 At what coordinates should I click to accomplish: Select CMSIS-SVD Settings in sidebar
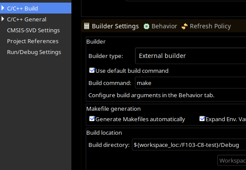[33, 30]
